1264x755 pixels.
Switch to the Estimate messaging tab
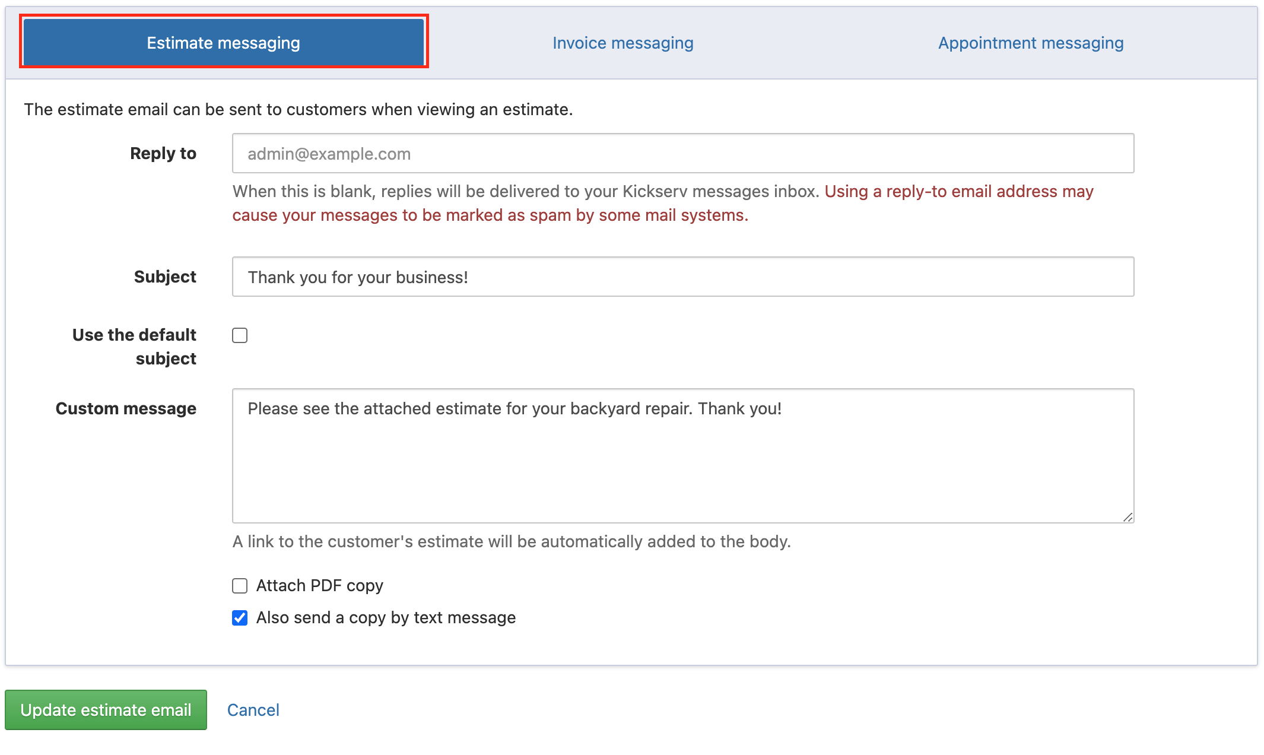(223, 43)
